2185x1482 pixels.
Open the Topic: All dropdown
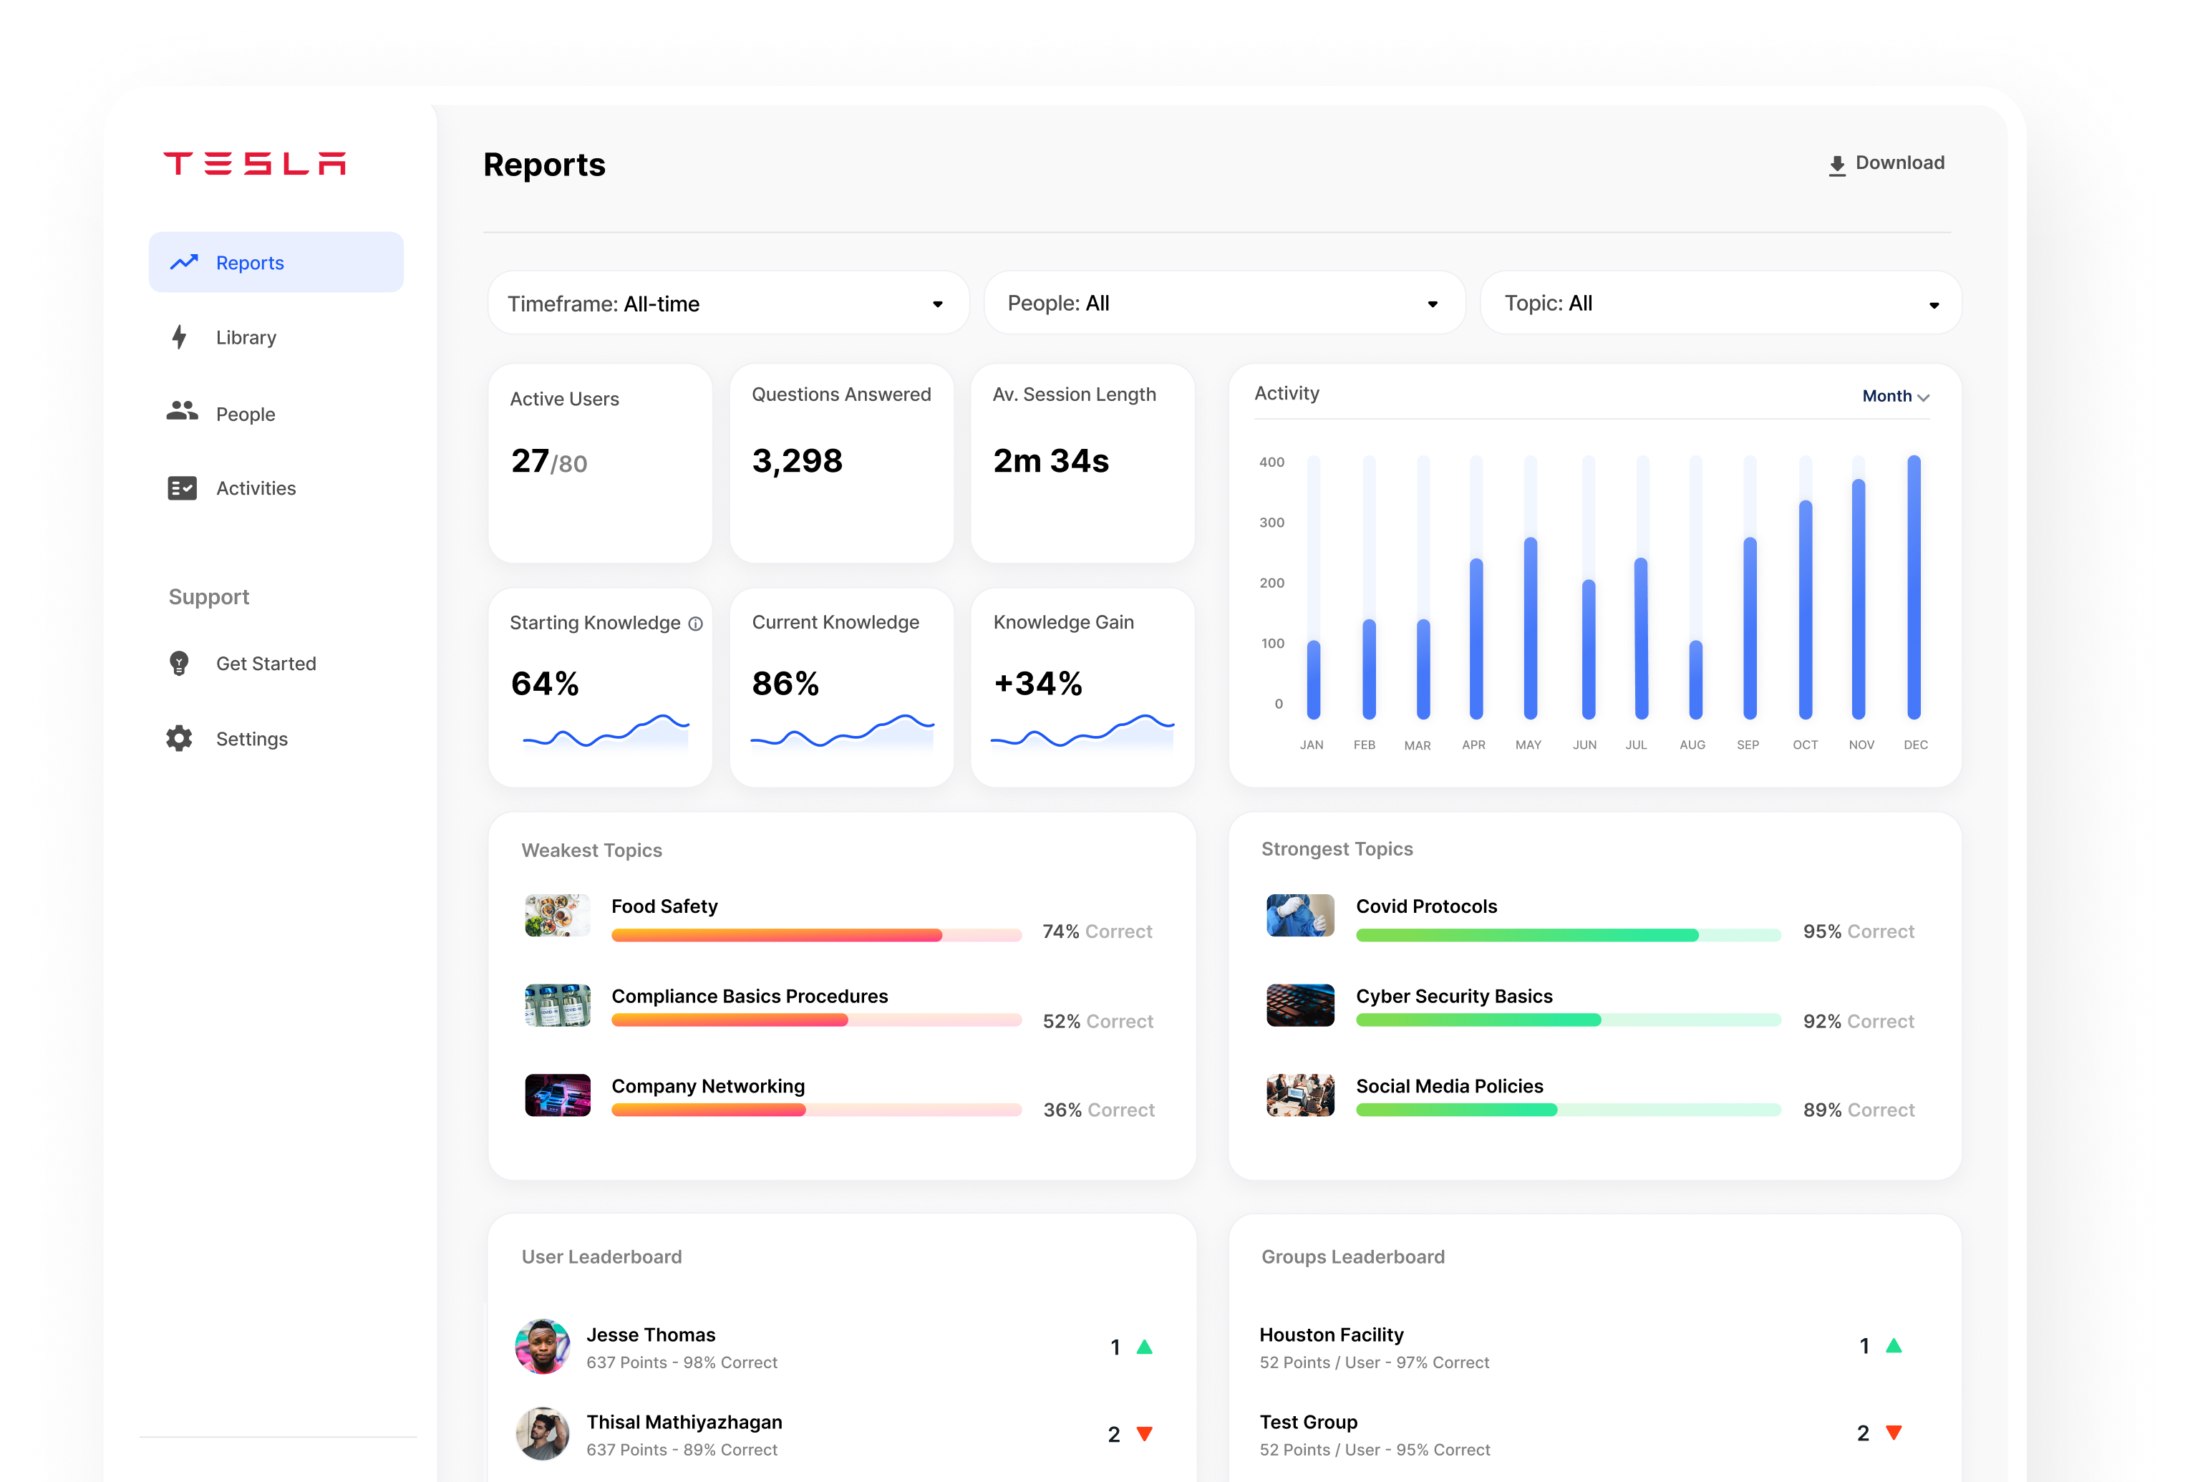coord(1720,303)
